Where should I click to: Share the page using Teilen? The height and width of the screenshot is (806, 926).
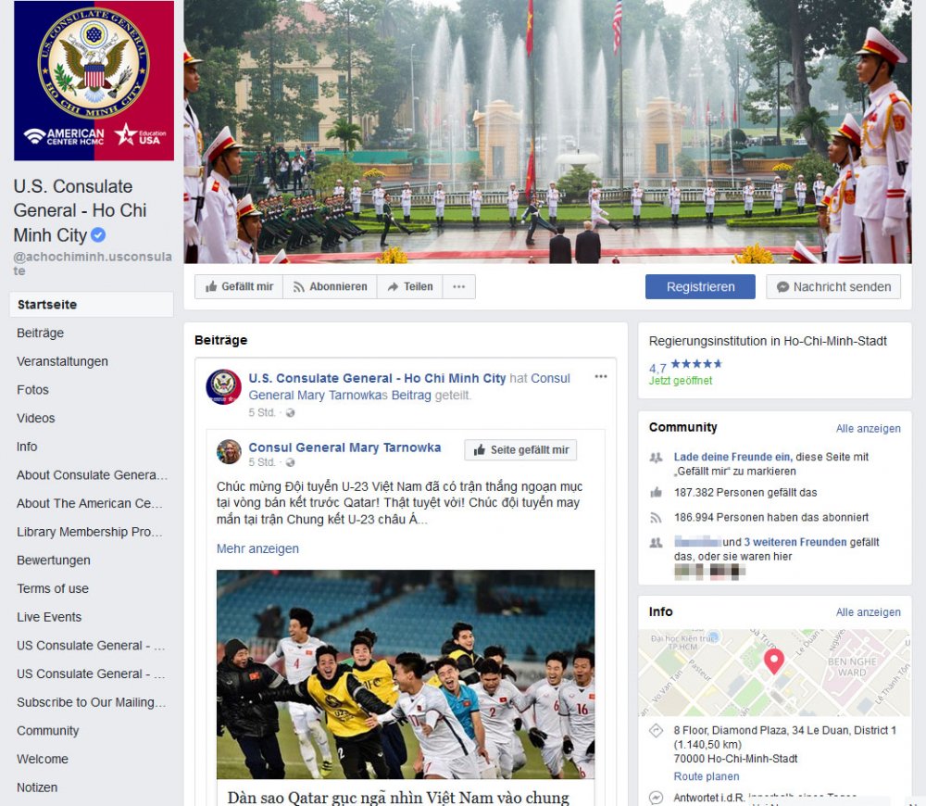click(410, 286)
